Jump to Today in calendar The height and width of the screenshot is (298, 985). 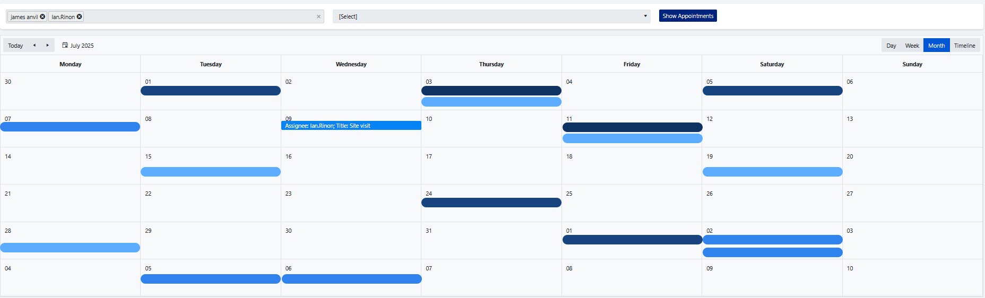click(x=15, y=46)
